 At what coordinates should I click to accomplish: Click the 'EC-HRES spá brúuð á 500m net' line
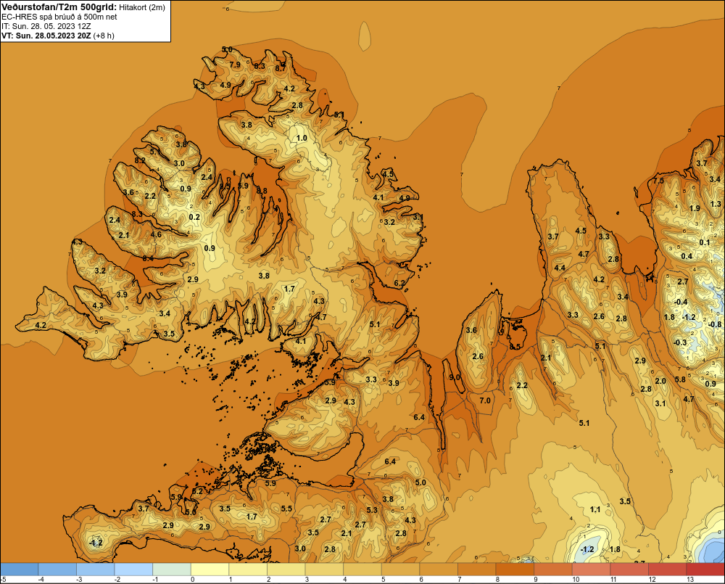pyautogui.click(x=59, y=17)
